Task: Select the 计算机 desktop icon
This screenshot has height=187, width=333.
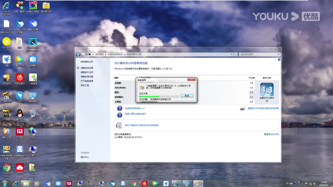Action: (33, 151)
